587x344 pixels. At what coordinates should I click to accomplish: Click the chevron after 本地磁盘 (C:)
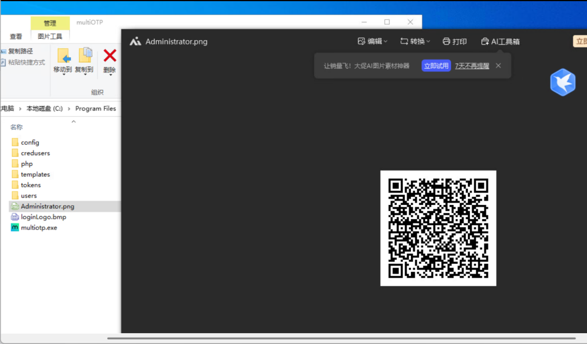tap(69, 109)
